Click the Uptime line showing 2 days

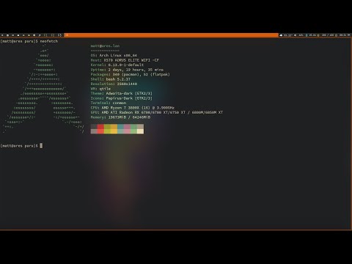(127, 70)
